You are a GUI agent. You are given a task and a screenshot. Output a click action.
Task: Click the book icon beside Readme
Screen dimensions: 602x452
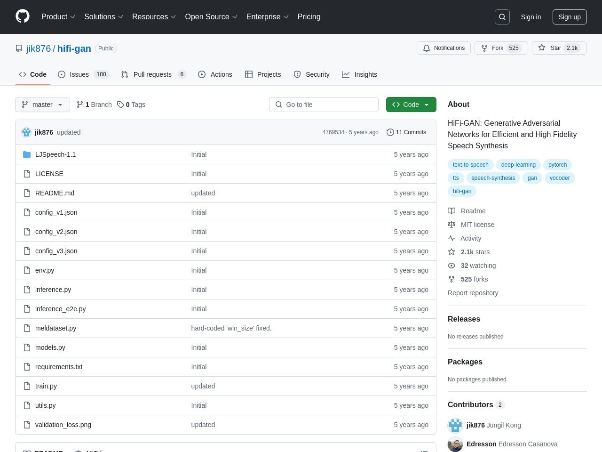(x=451, y=211)
